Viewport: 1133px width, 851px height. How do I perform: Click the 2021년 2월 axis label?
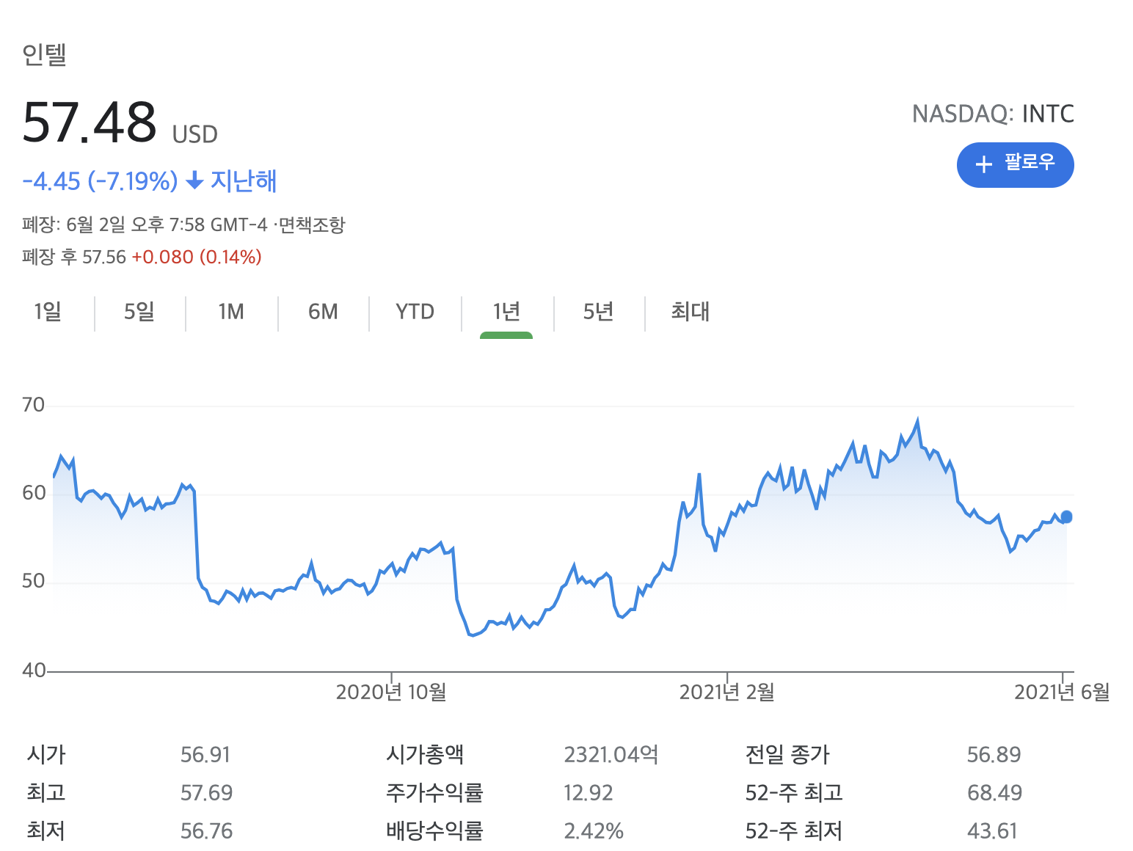click(727, 692)
